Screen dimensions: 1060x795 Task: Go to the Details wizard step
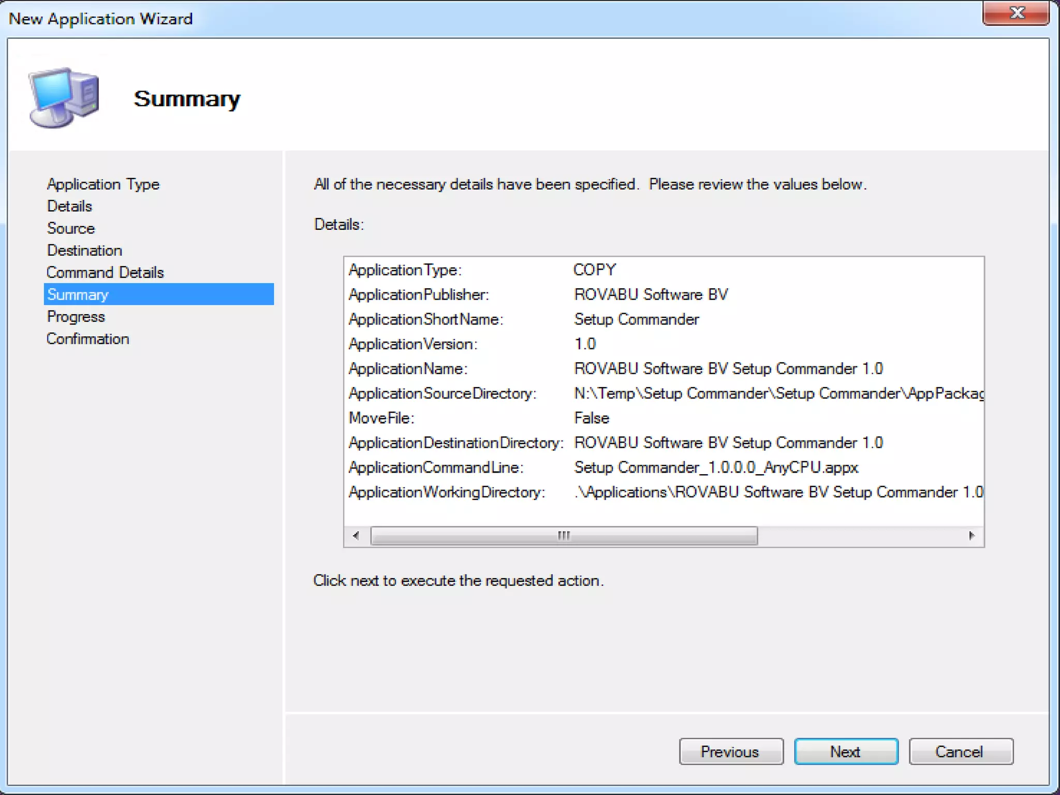[69, 206]
